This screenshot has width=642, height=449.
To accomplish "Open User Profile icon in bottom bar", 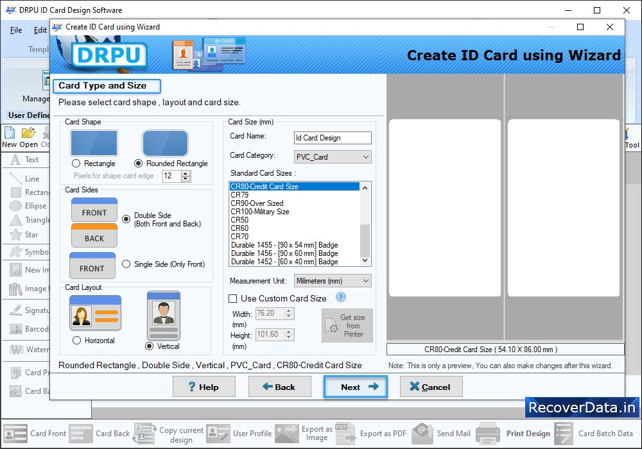I will [x=218, y=434].
